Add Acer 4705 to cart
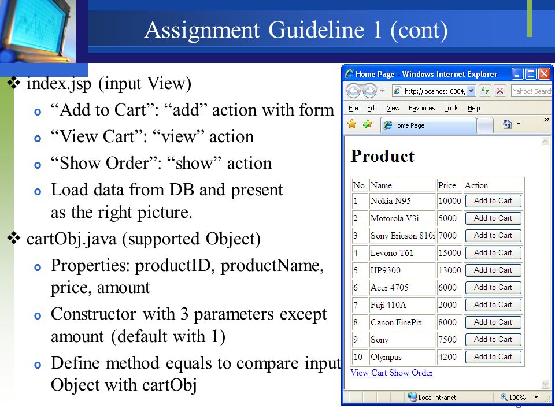The width and height of the screenshot is (555, 416). pyautogui.click(x=493, y=288)
